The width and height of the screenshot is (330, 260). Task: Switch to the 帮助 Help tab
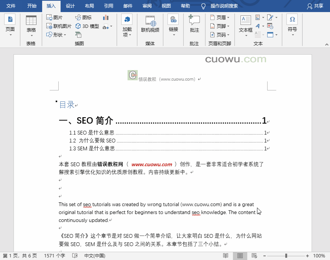coord(185,6)
